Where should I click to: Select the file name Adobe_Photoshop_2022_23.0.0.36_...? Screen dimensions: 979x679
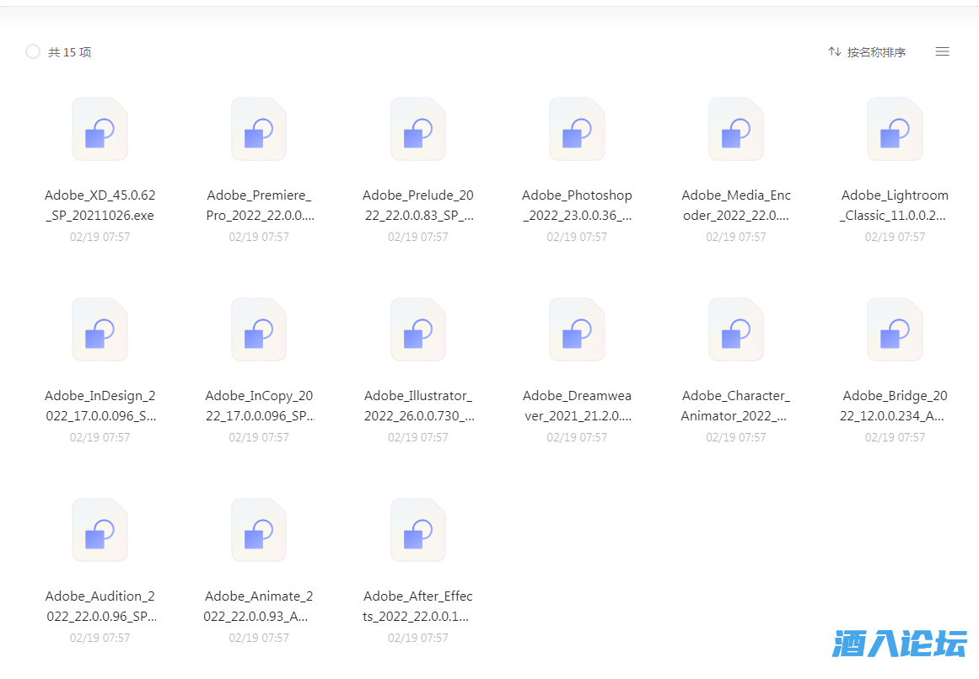point(577,206)
